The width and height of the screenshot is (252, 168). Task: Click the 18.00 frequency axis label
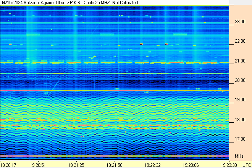pos(240,120)
